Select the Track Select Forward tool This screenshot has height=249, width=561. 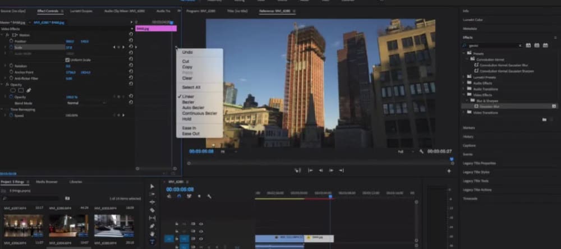(152, 194)
